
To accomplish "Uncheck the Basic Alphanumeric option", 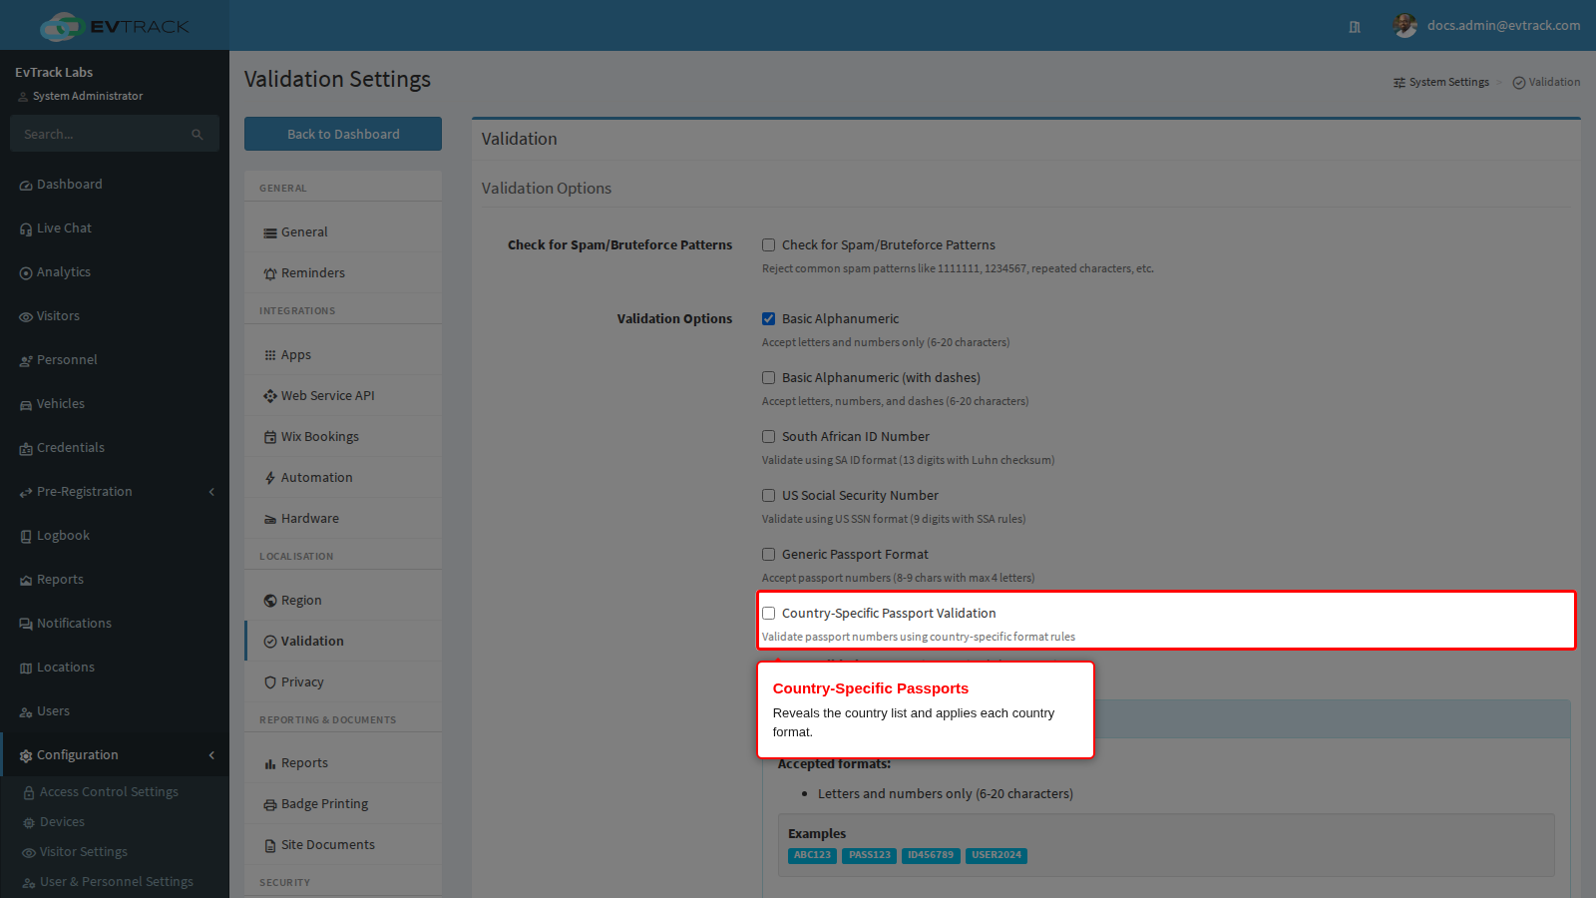I will pos(768,319).
